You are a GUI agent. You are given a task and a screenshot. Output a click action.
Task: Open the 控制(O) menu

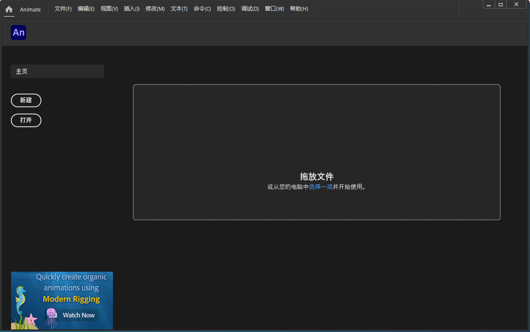click(226, 8)
